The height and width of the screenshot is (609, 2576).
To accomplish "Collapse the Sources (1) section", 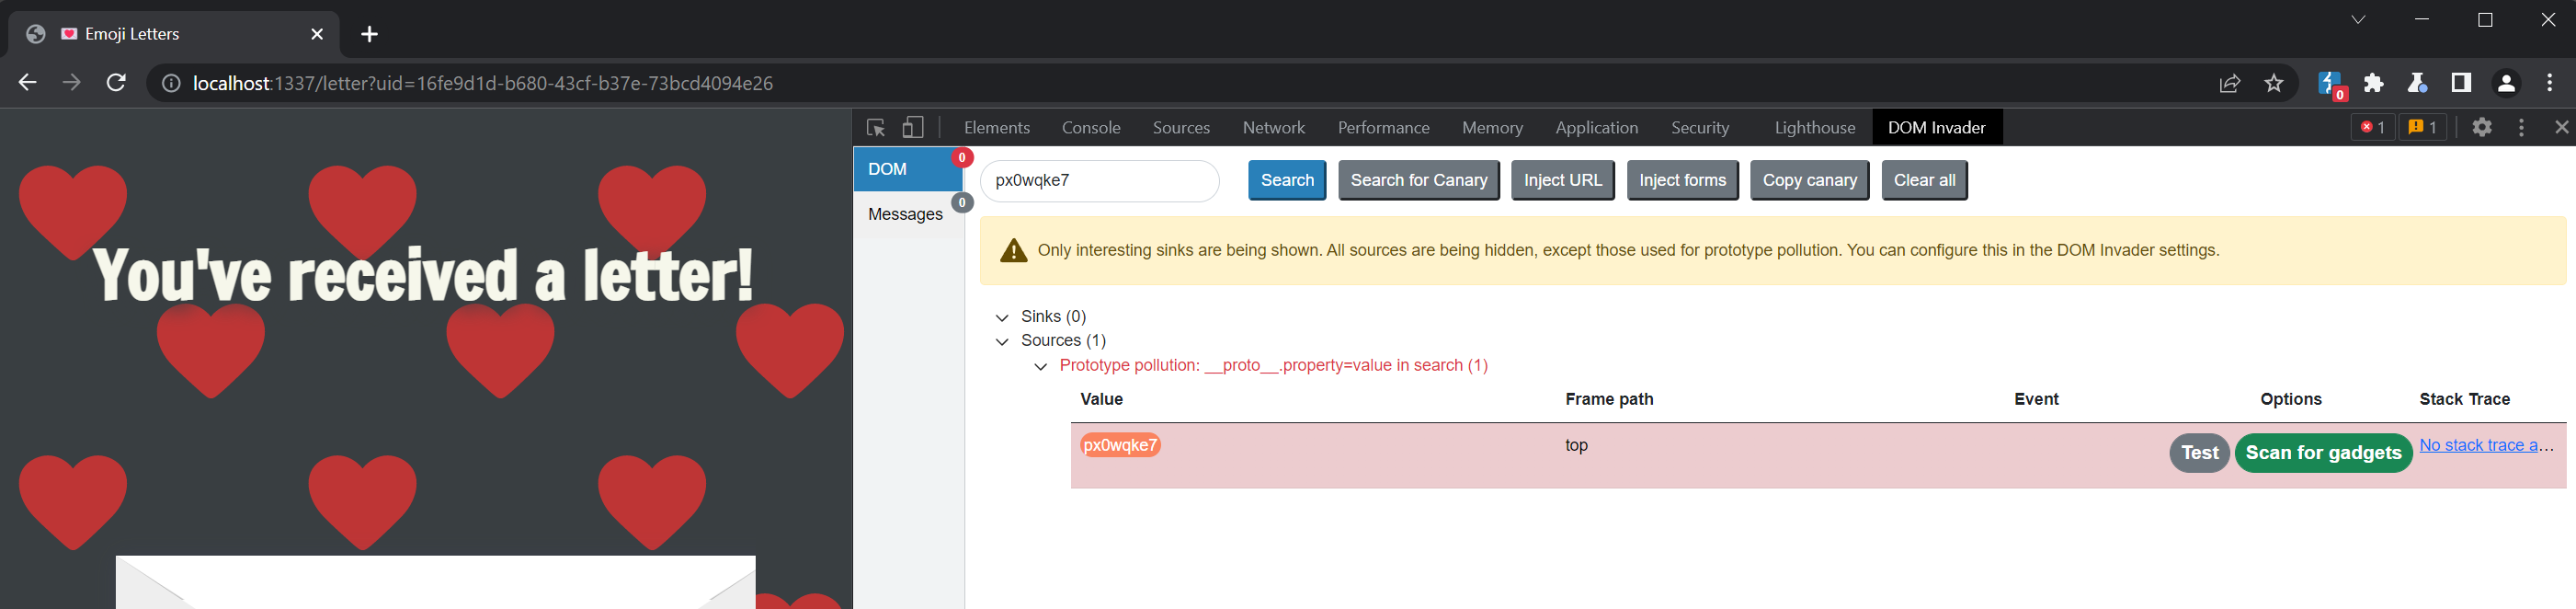I will [x=1002, y=341].
